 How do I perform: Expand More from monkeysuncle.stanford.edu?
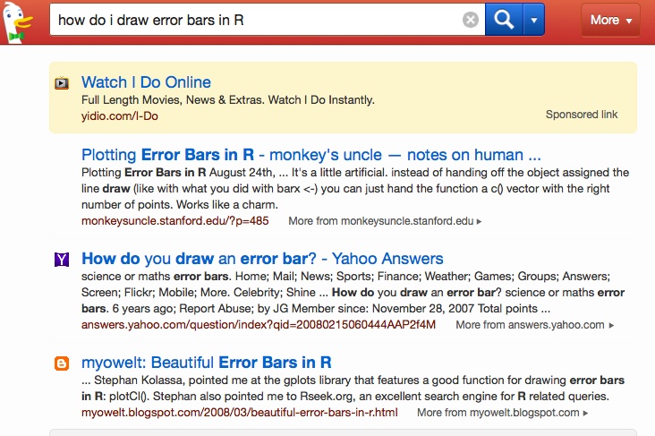click(x=385, y=220)
